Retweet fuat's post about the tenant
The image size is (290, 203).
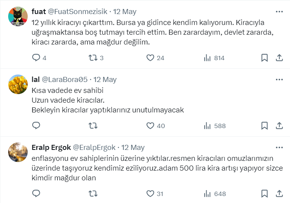pos(93,58)
